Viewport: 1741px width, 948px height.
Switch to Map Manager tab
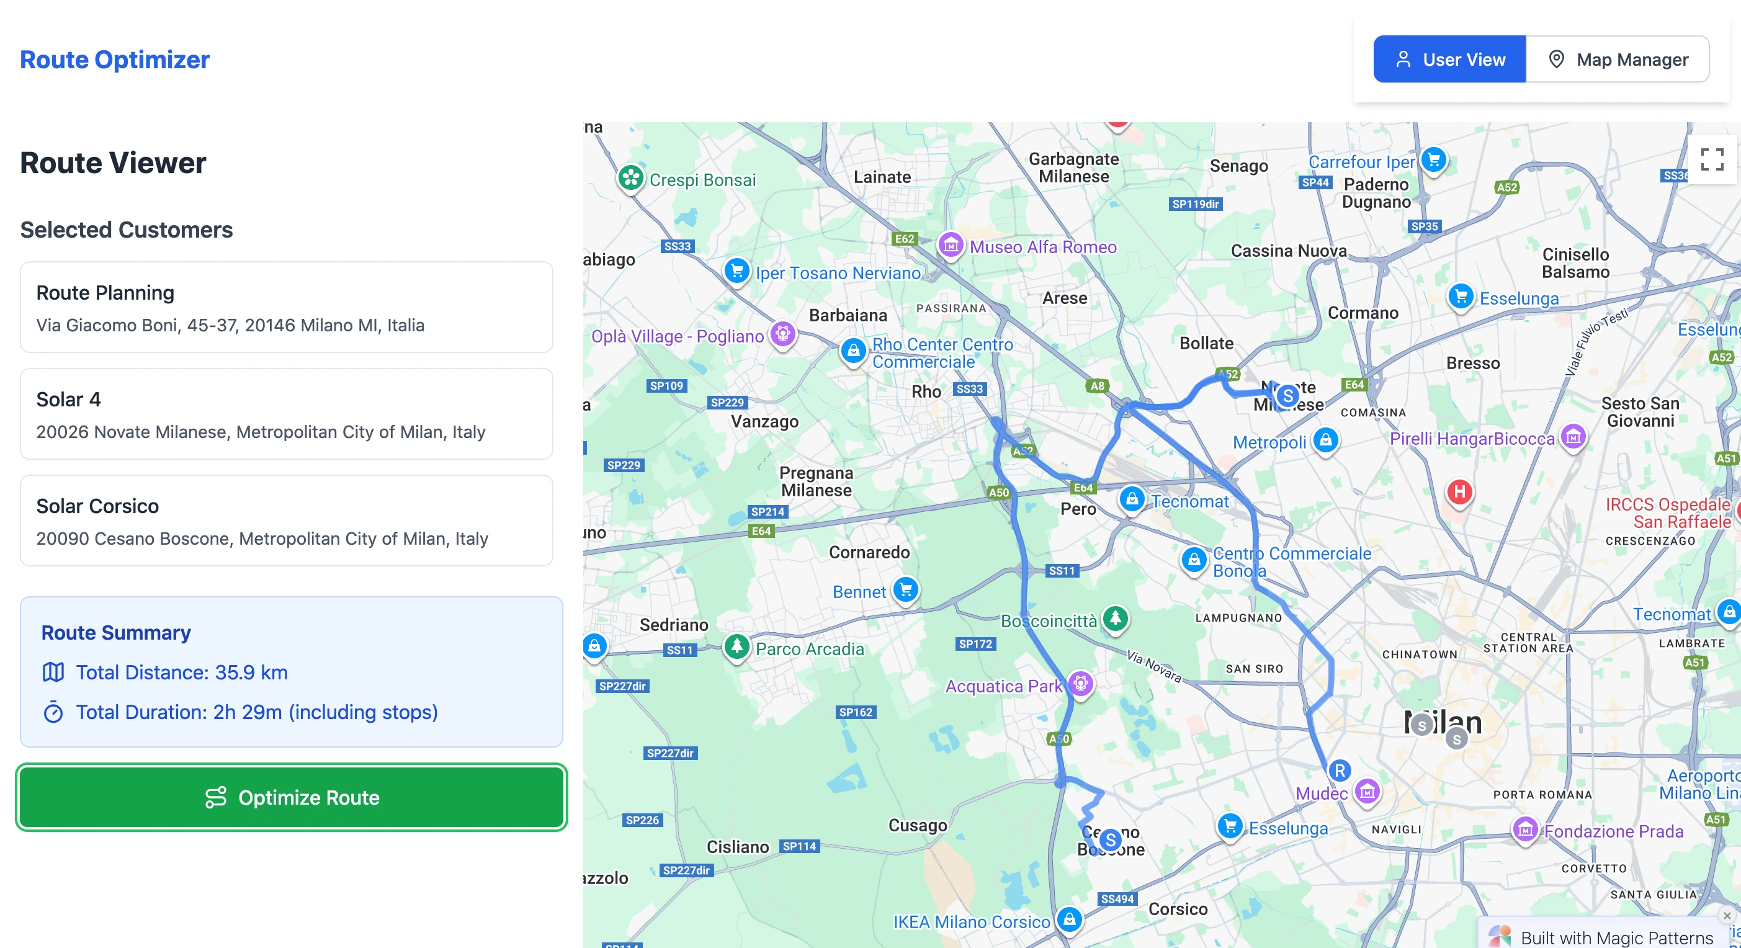[1618, 60]
